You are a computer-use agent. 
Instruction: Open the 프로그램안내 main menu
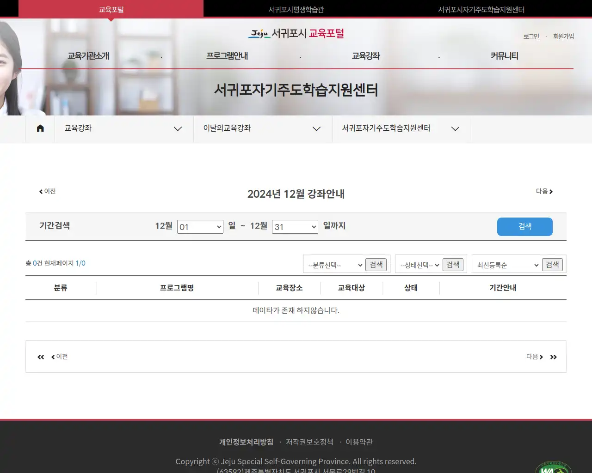[x=227, y=56]
